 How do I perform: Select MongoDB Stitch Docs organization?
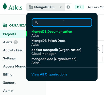tap(48, 41)
